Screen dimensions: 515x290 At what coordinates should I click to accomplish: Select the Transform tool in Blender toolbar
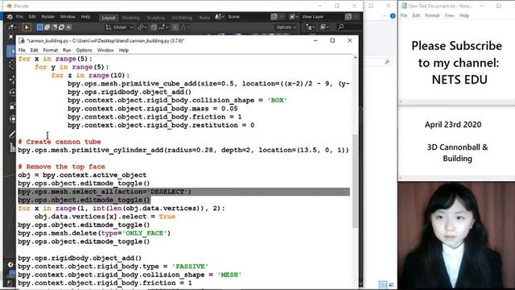(12, 119)
